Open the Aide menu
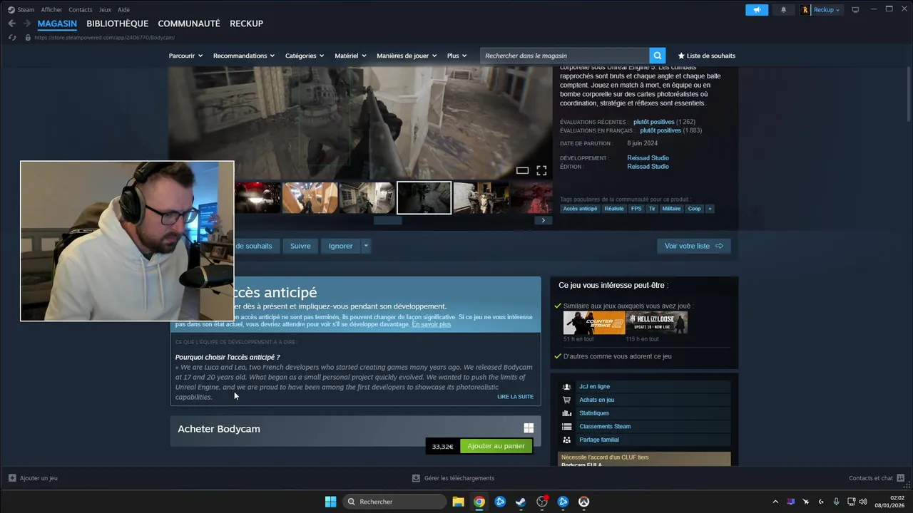 pos(123,10)
